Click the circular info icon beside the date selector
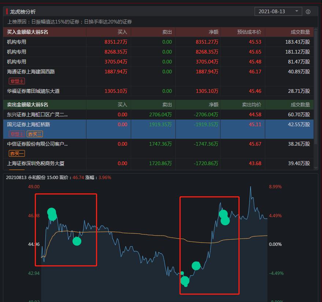The height and width of the screenshot is (302, 322). click(308, 11)
